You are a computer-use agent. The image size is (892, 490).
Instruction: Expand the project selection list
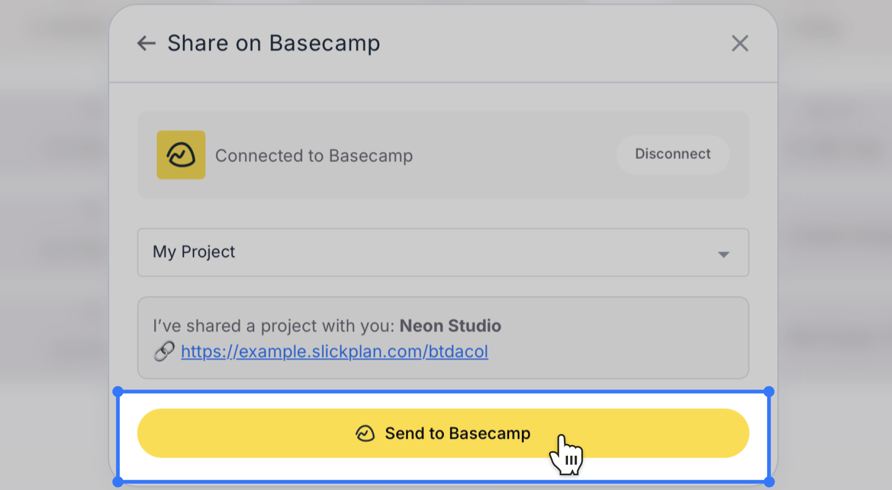pos(442,252)
